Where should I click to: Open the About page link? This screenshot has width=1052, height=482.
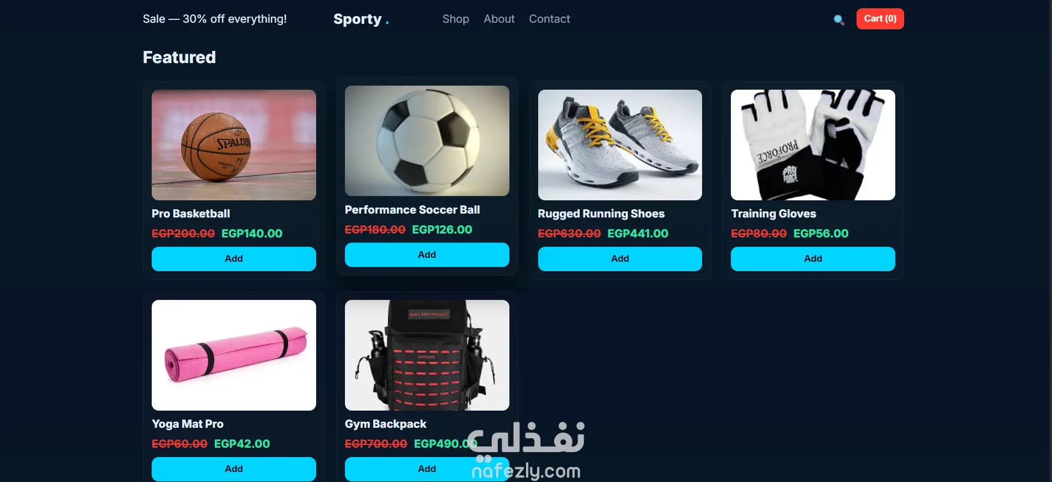point(499,19)
